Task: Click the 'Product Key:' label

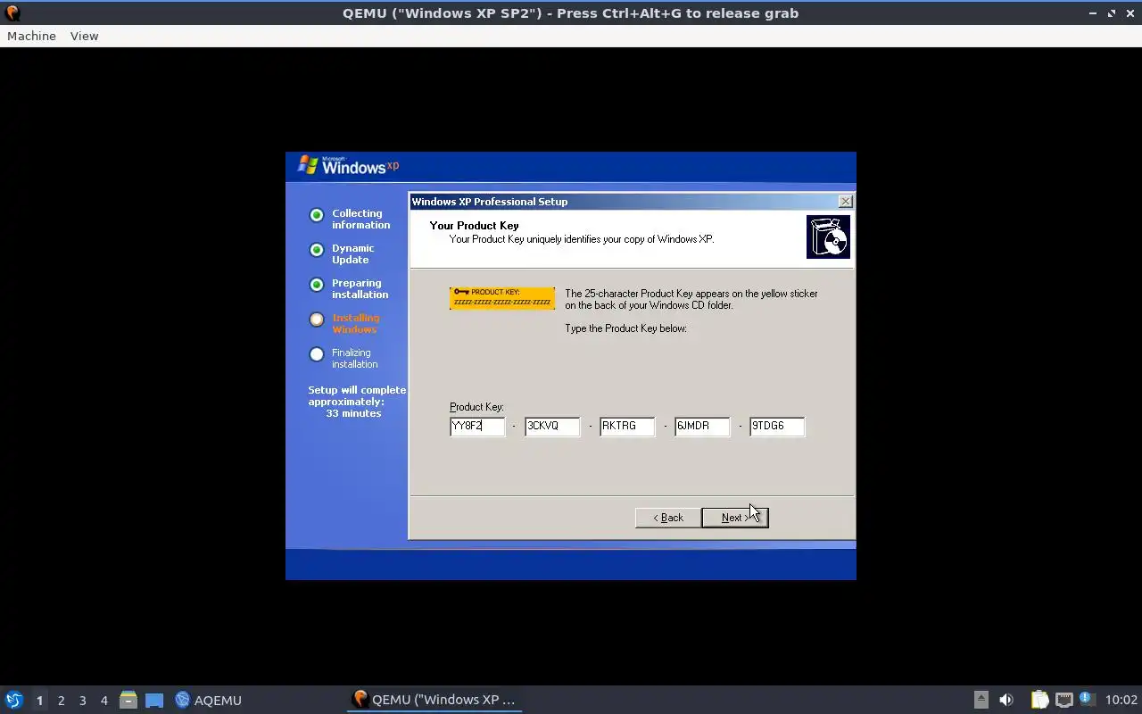Action: 476,407
